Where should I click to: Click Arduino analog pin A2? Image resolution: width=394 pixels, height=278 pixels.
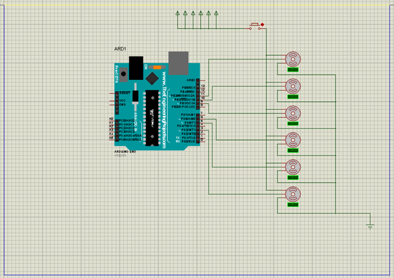click(113, 128)
